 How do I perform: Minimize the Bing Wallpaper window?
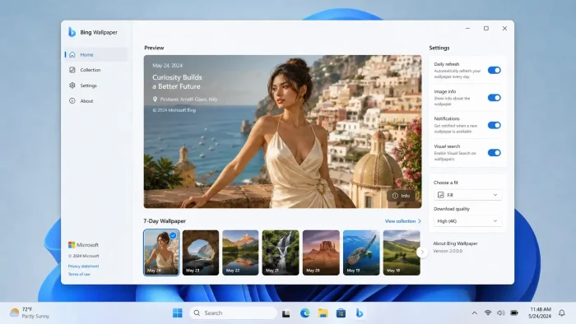coord(467,28)
